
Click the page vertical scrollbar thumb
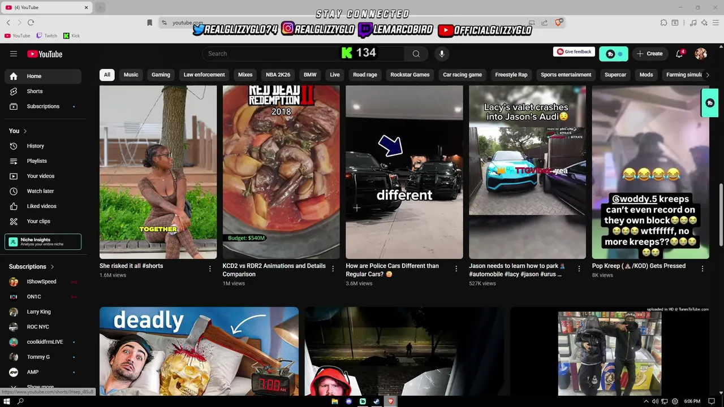pyautogui.click(x=721, y=215)
